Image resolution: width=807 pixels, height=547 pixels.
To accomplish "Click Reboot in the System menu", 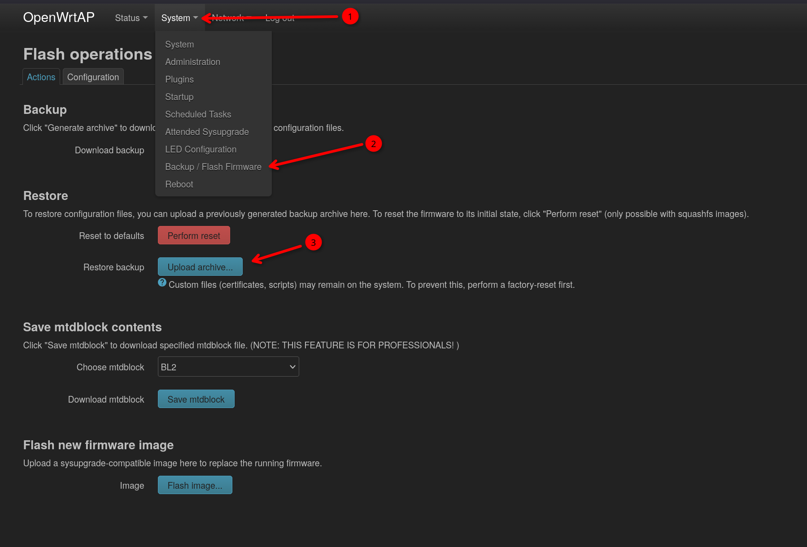I will [x=179, y=184].
